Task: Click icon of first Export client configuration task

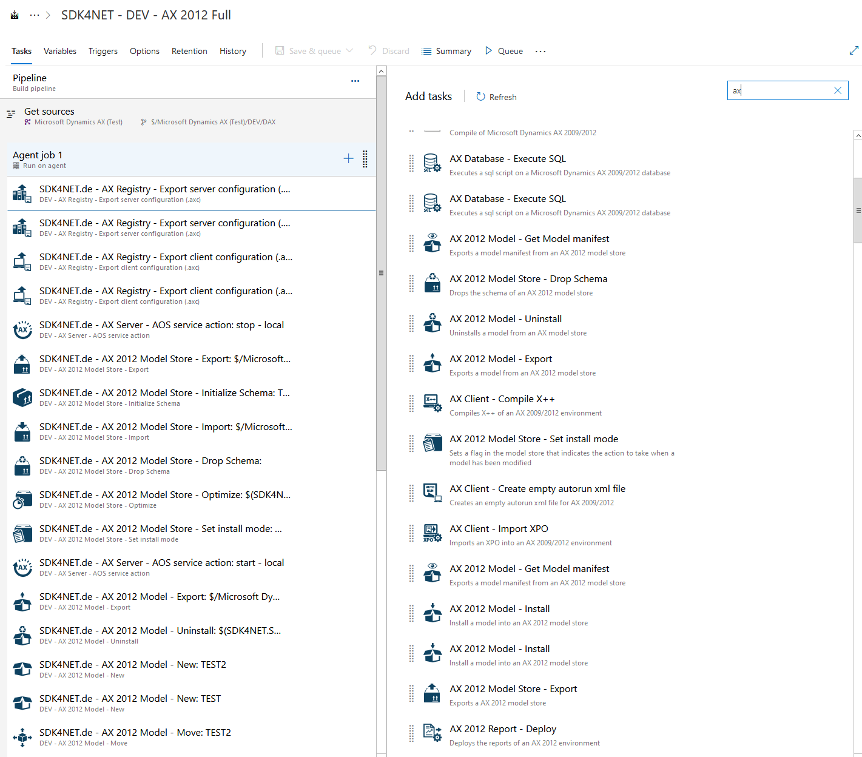Action: point(22,261)
